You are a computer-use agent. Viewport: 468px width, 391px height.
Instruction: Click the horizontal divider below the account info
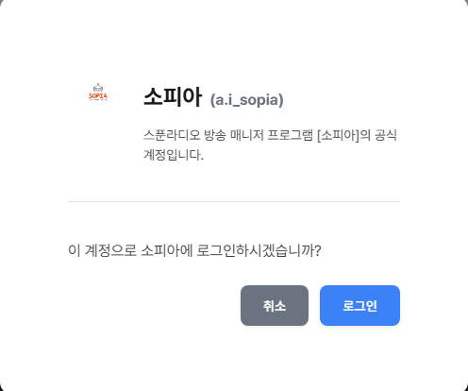click(234, 201)
